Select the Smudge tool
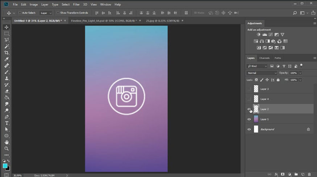This screenshot has height=177, width=317. point(7,104)
